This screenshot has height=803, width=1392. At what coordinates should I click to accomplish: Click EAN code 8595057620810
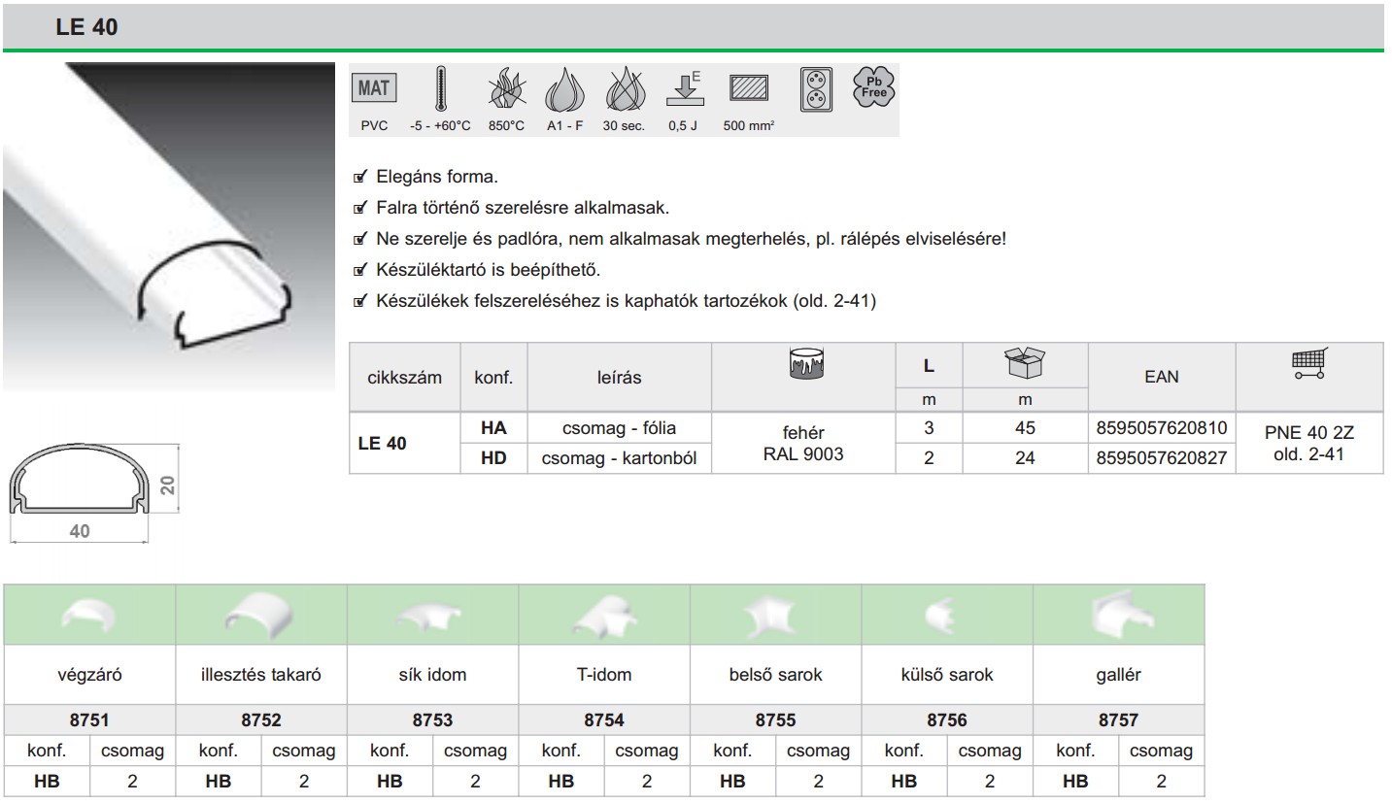click(x=1161, y=427)
